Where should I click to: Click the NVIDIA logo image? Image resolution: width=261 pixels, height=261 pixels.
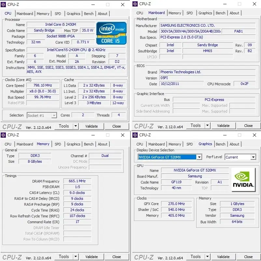click(x=243, y=180)
